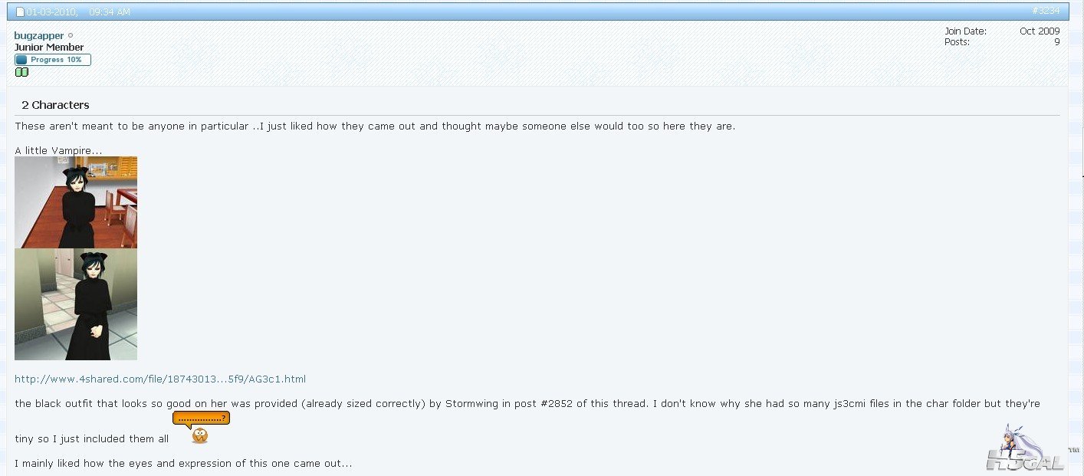1084x476 pixels.
Task: Click the Join Date value Oct 2009
Action: tap(1040, 31)
